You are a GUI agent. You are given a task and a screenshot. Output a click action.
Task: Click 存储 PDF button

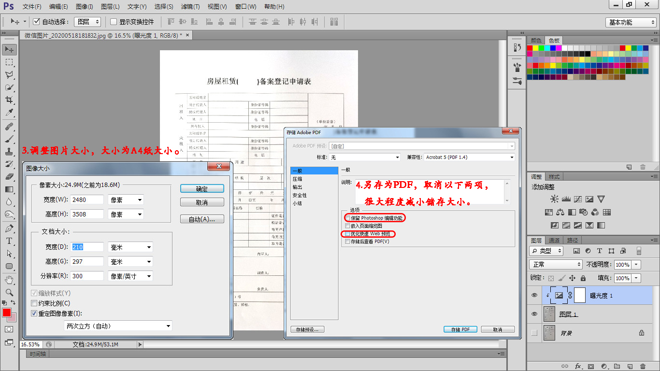(x=460, y=329)
